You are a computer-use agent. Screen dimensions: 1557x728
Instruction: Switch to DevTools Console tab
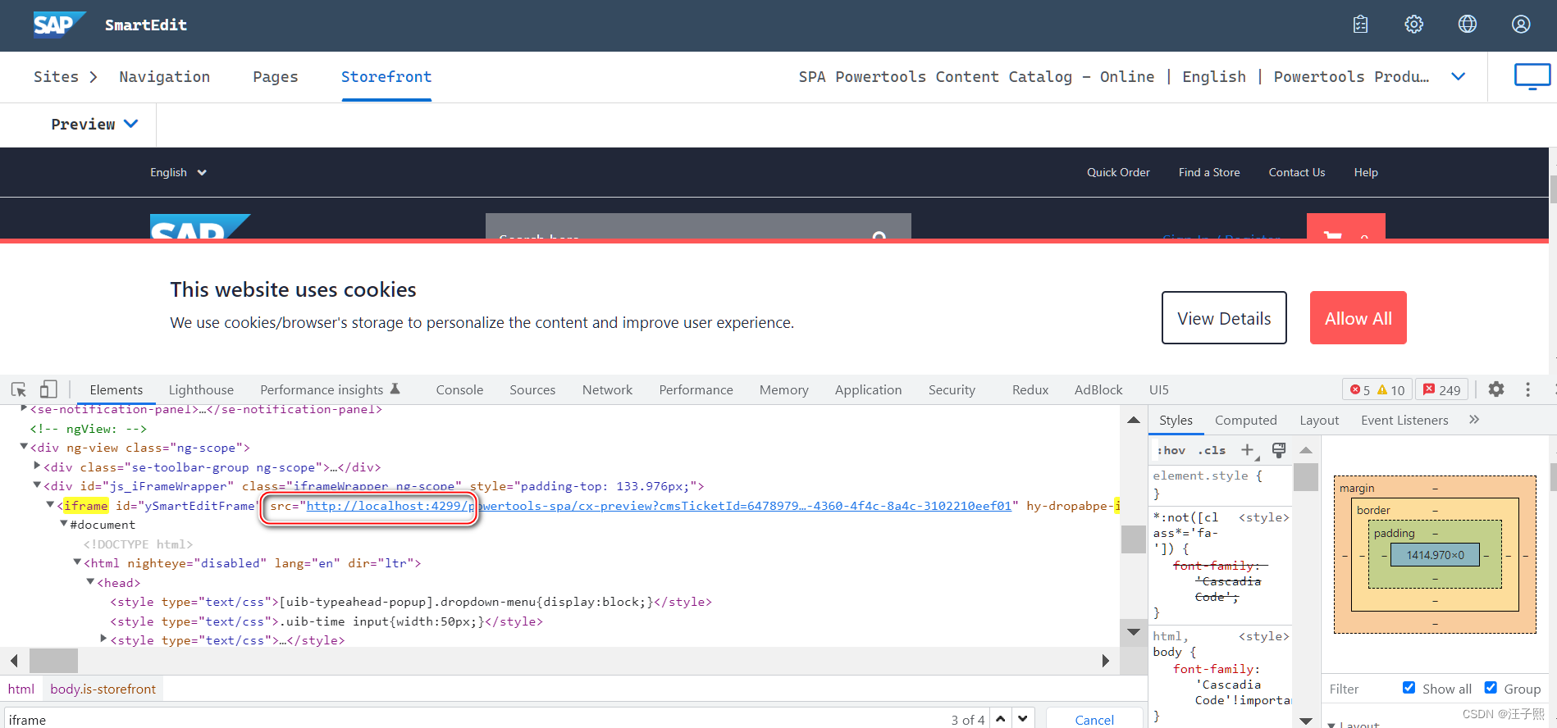click(459, 389)
